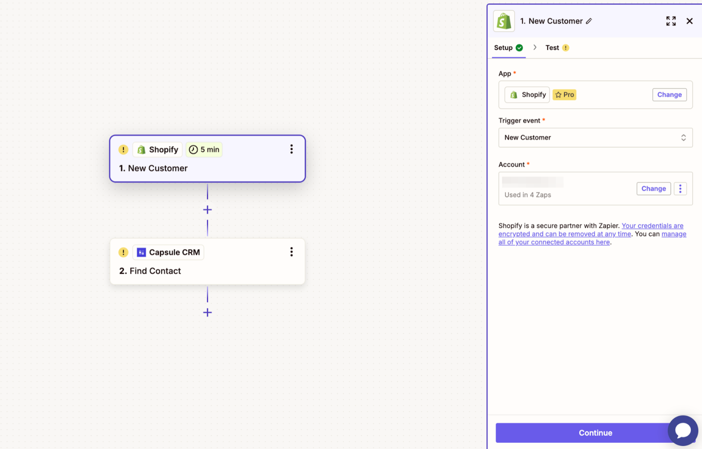Screen dimensions: 702x449
Task: Click Shopify app badge on step 1
Action: 158,150
